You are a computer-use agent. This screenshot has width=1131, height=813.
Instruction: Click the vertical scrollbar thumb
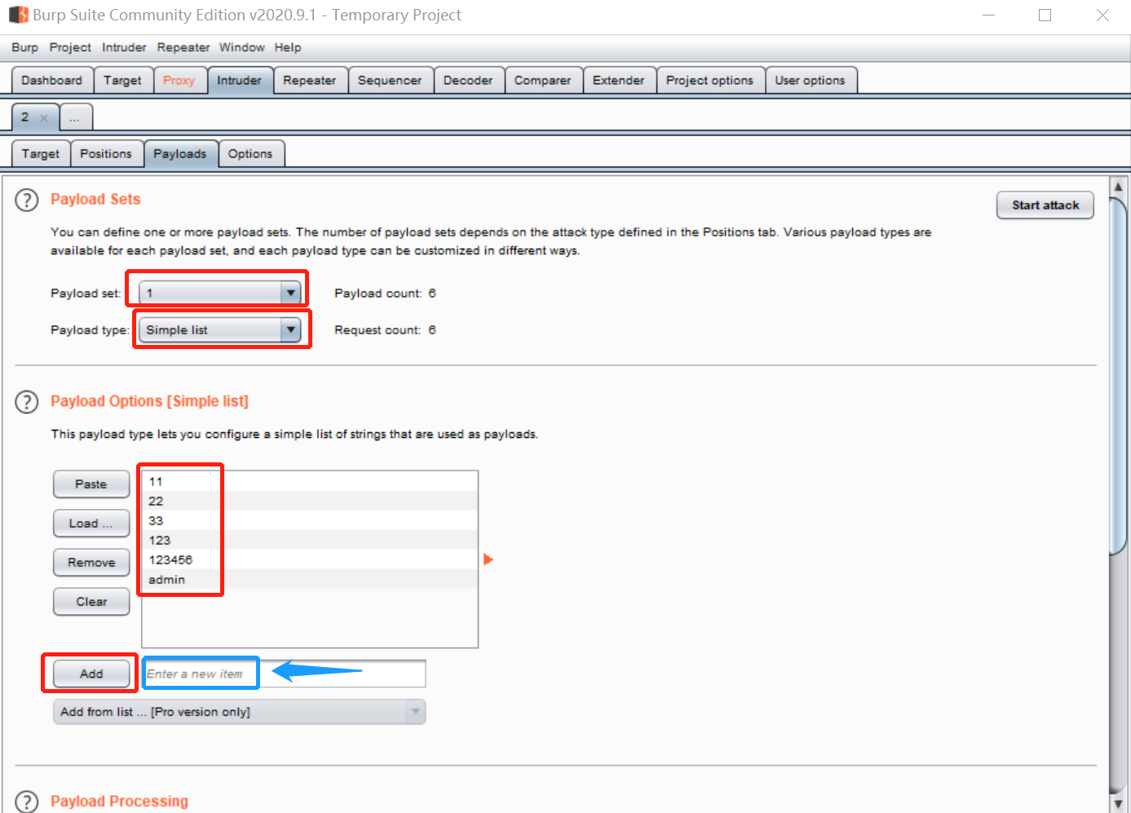pos(1119,375)
